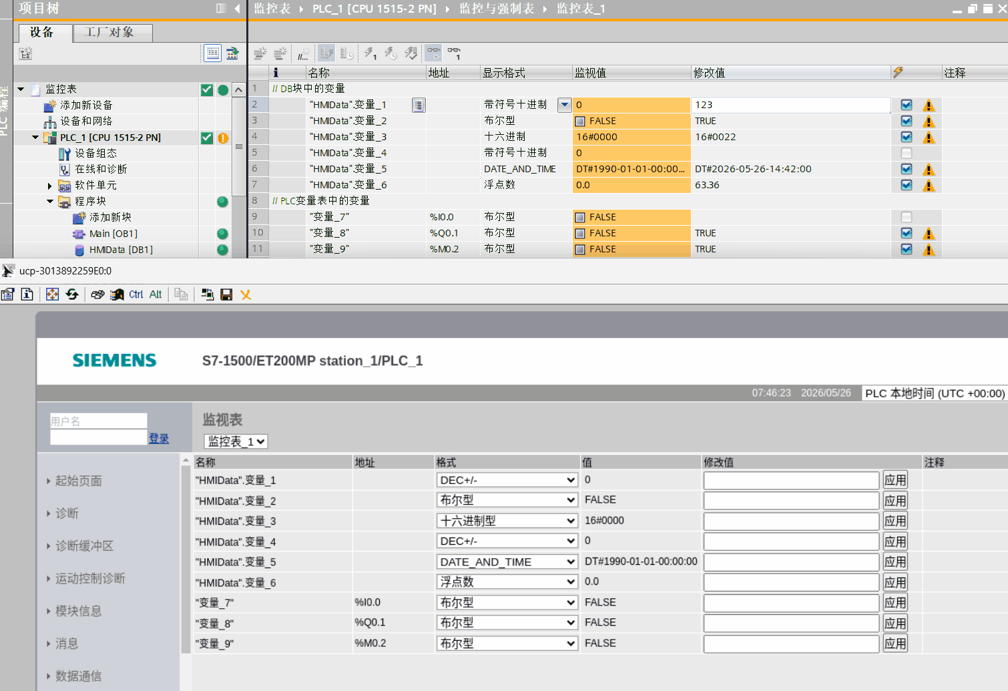Uncheck the modify checkbox for "HMIData".变量_3

click(906, 137)
